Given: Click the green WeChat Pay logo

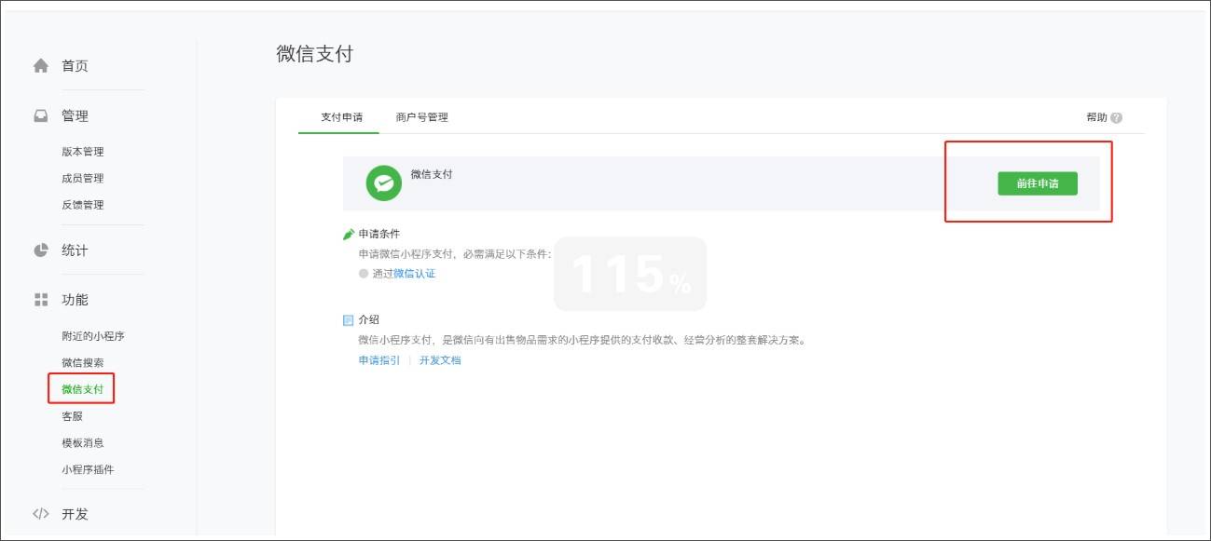Looking at the screenshot, I should (x=384, y=183).
